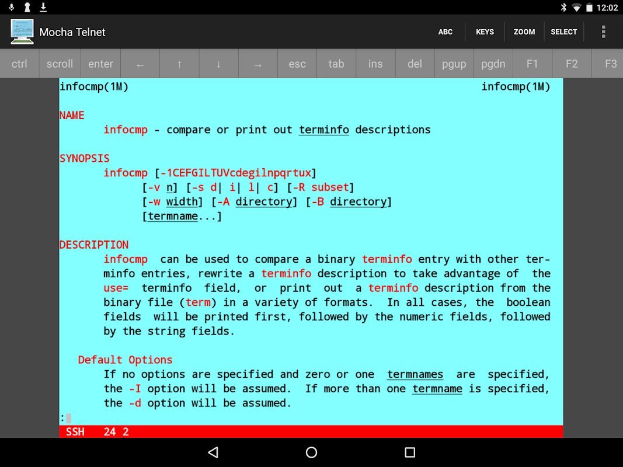Viewport: 623px width, 467px height.
Task: Tap the SELECT button
Action: click(564, 32)
